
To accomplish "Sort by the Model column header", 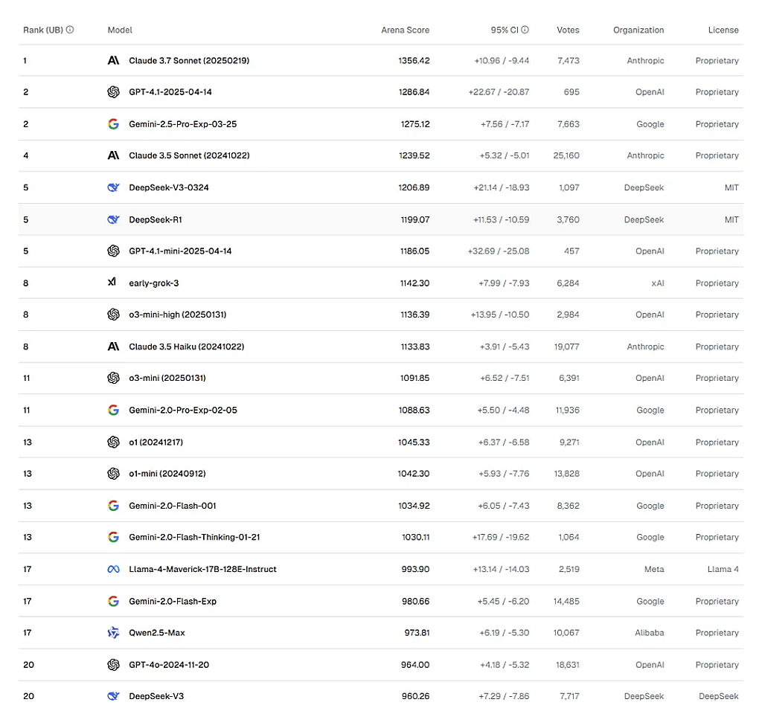I will click(120, 30).
